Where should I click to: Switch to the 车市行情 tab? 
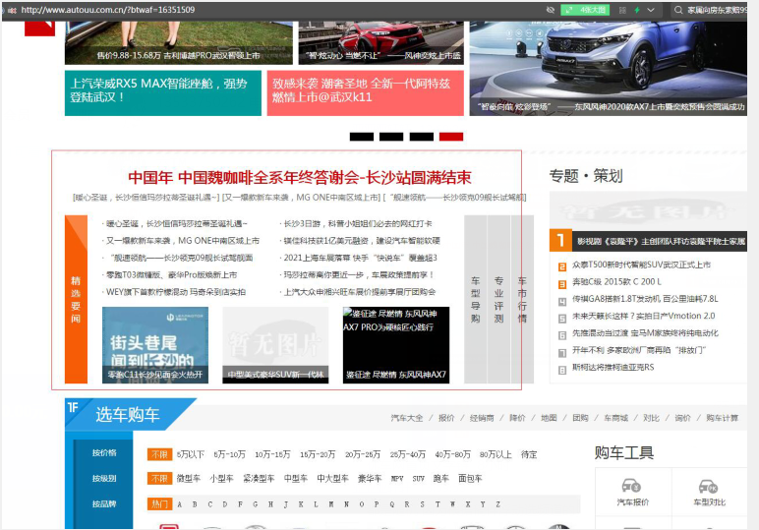(x=522, y=299)
